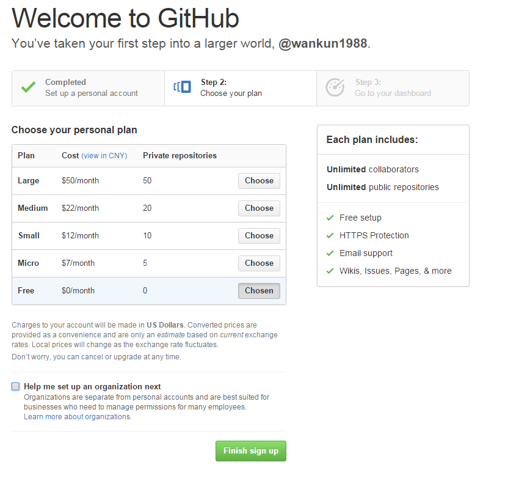Image resolution: width=519 pixels, height=492 pixels.
Task: Click the checkmark beside Email support
Action: click(x=330, y=254)
